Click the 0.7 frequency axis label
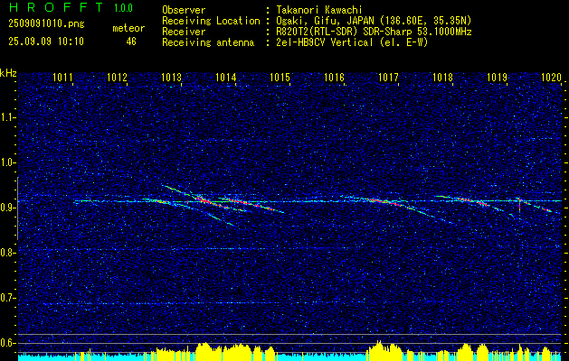 (7, 298)
